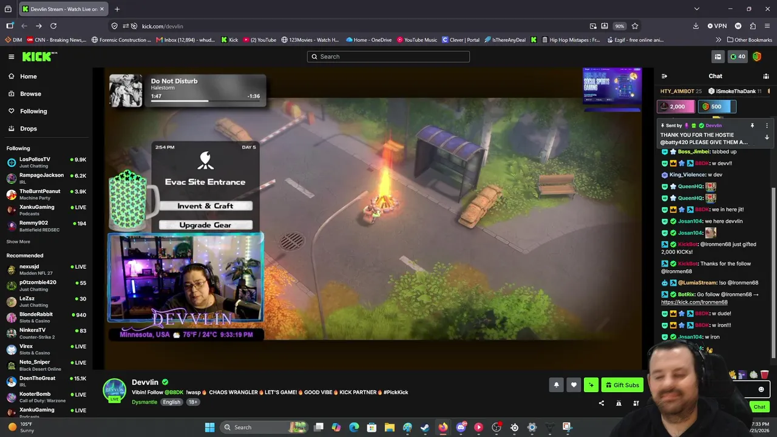Open the kick.com/Ironmen68 chat link
The image size is (777, 437).
tap(694, 302)
